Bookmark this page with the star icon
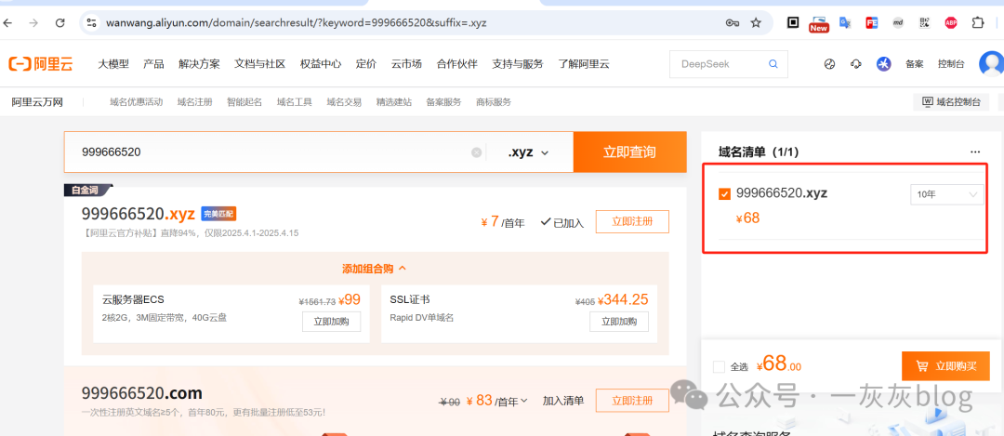This screenshot has height=436, width=1004. pyautogui.click(x=756, y=23)
